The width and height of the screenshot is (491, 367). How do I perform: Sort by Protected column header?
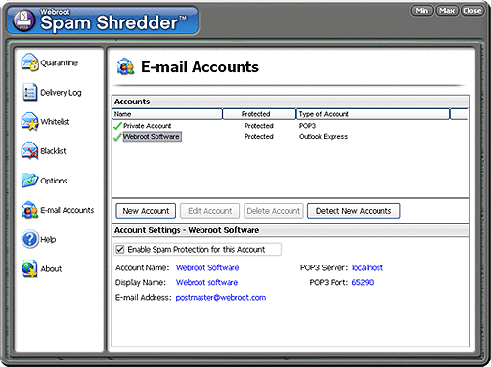259,114
